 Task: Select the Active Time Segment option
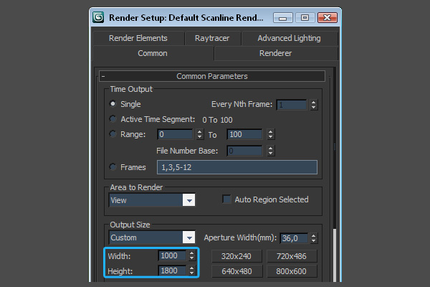click(113, 119)
